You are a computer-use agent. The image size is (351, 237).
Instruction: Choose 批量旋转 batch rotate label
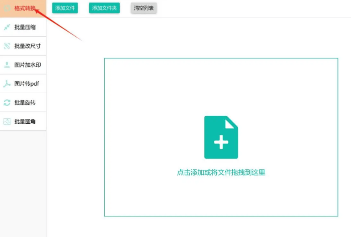(x=25, y=103)
